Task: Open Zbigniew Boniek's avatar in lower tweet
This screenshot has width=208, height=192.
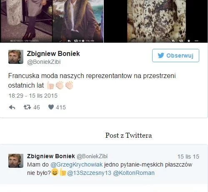Action: click(16, 161)
